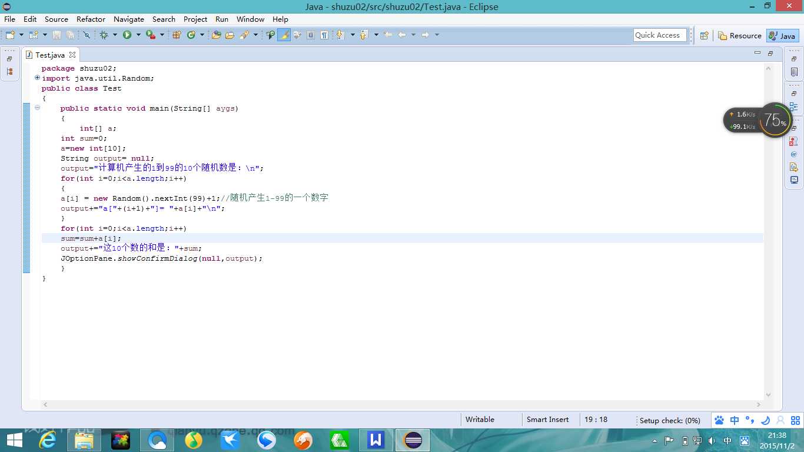Open the Search dropdown arrow
This screenshot has height=452, width=804.
[x=255, y=35]
